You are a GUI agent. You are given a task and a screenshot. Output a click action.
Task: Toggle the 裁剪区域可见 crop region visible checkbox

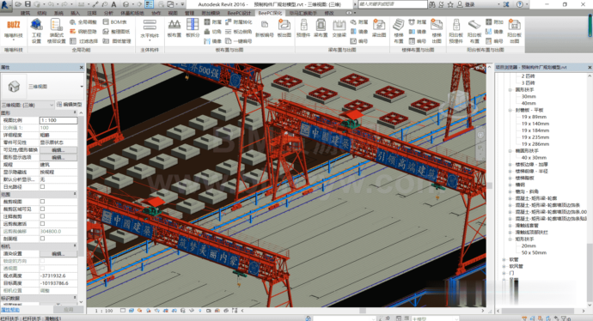[x=42, y=209]
